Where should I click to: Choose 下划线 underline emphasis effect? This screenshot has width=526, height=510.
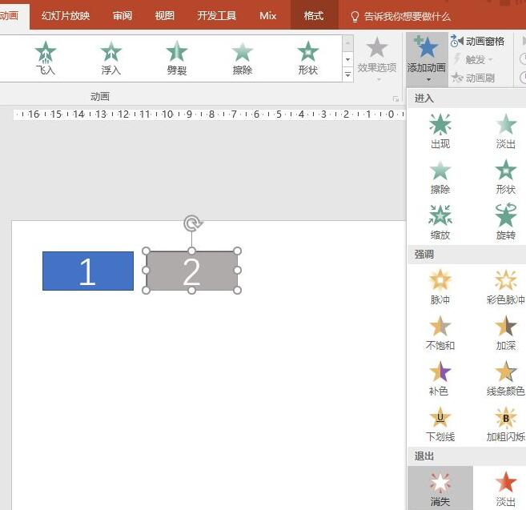(440, 424)
